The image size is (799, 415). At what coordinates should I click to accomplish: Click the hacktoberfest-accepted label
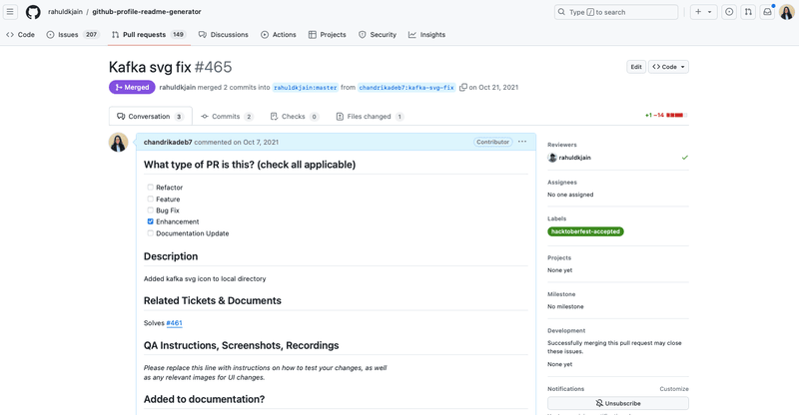(585, 231)
